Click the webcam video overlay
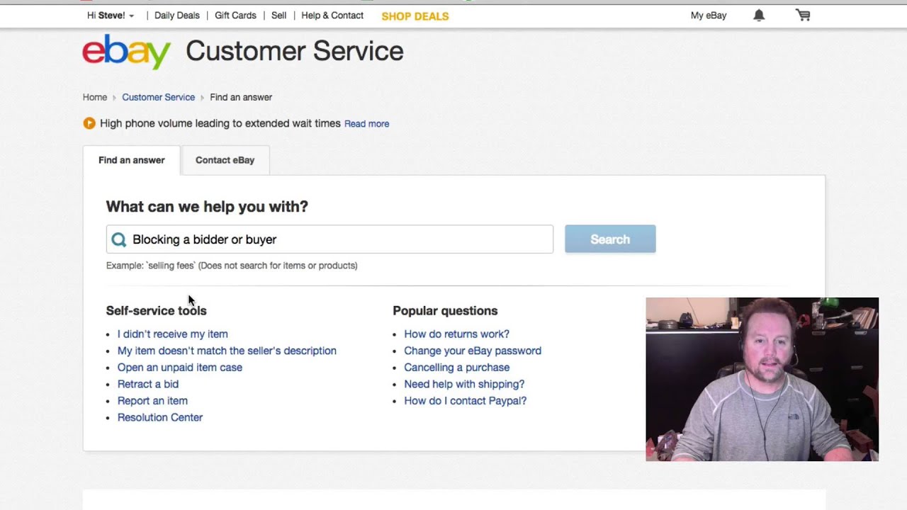This screenshot has width=907, height=510. [762, 379]
